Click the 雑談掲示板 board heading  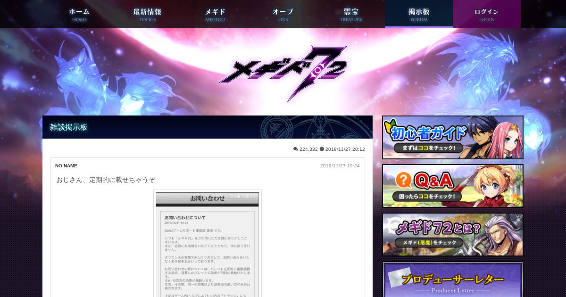tap(69, 127)
